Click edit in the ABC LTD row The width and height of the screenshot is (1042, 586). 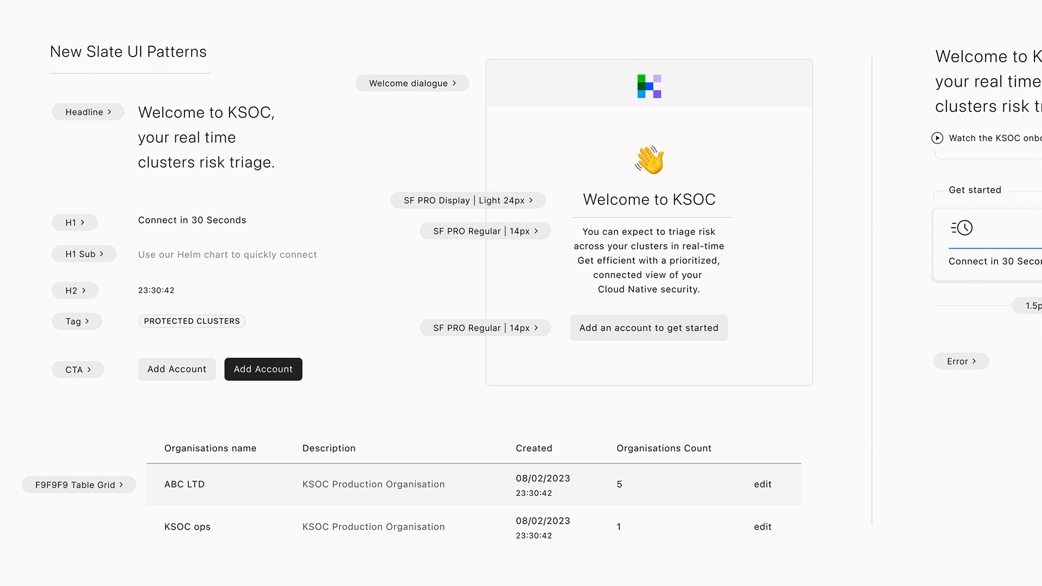point(763,484)
